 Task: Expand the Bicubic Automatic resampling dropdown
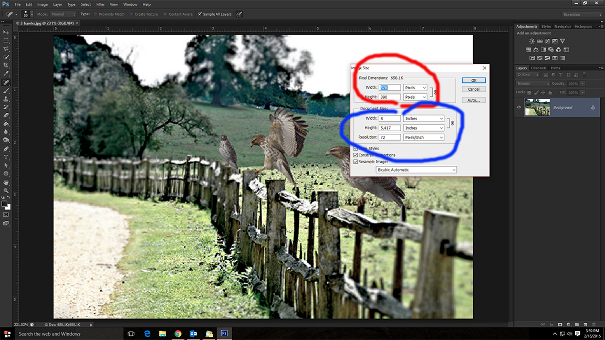pyautogui.click(x=416, y=170)
